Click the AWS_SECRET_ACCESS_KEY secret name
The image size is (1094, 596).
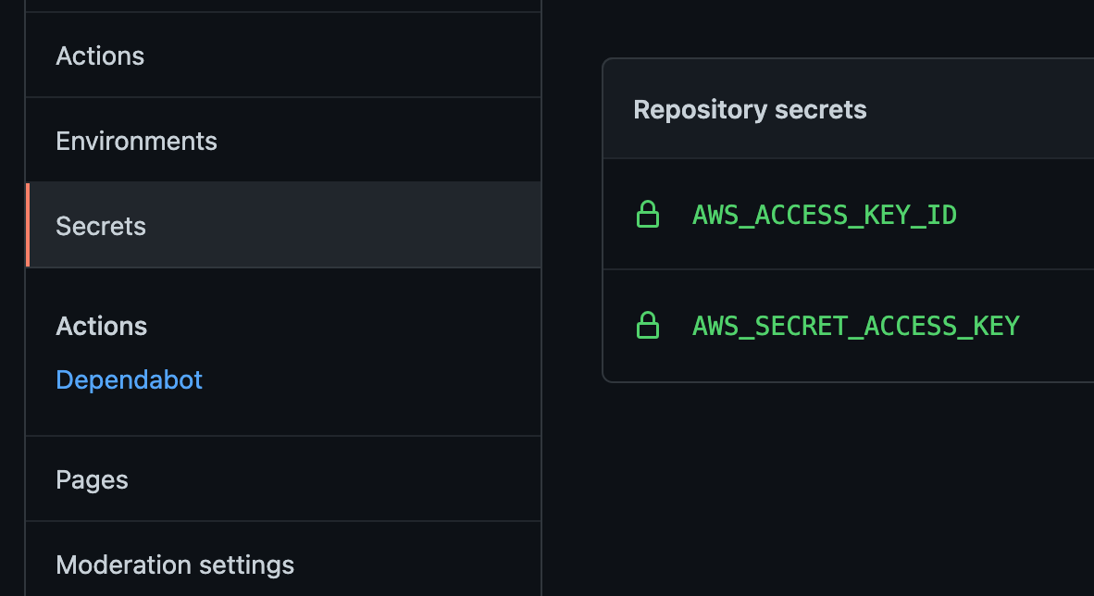click(x=855, y=326)
